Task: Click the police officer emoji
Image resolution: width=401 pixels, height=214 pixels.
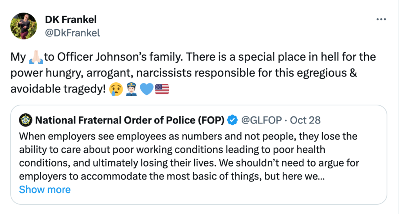Action: point(132,89)
